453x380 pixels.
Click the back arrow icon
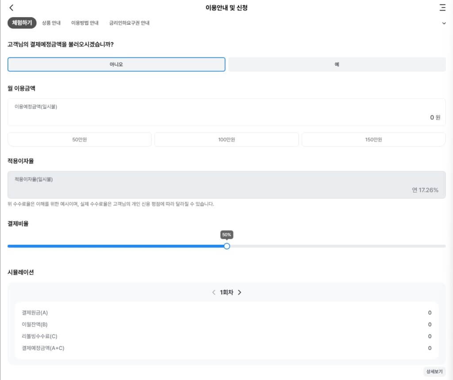[12, 8]
